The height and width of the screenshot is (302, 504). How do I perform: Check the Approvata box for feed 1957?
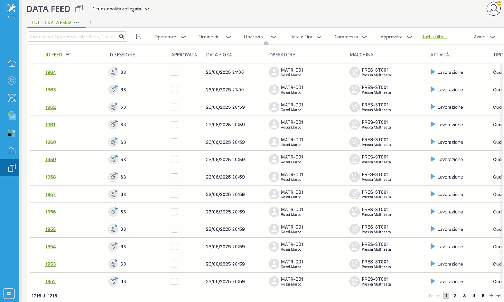click(174, 194)
